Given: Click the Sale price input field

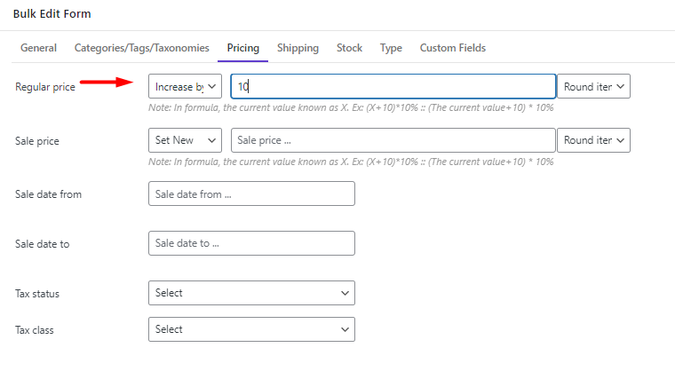Looking at the screenshot, I should [393, 140].
